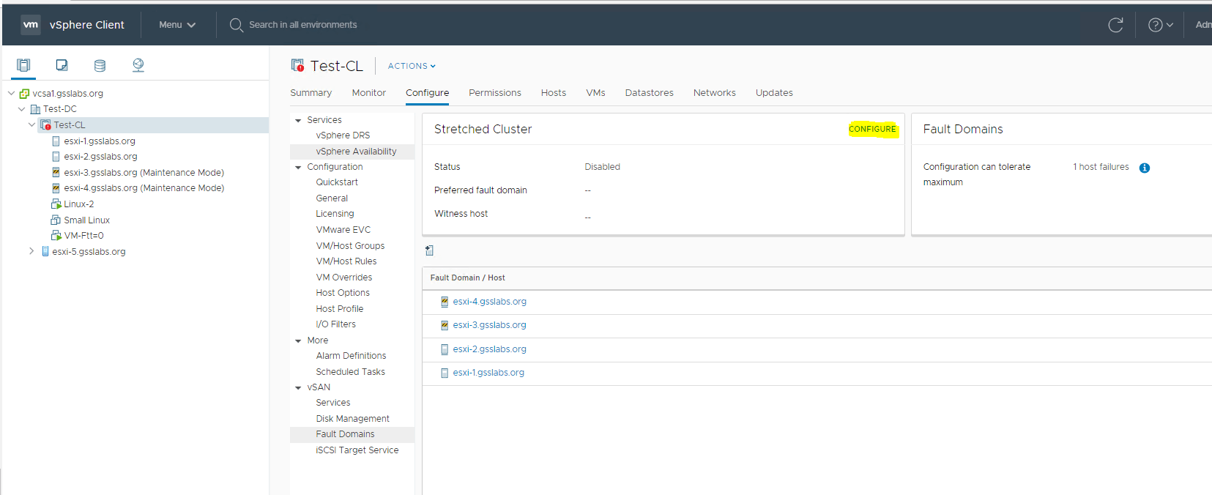The image size is (1212, 495).
Task: Click CONFIGURE for Stretched Cluster
Action: pos(872,129)
